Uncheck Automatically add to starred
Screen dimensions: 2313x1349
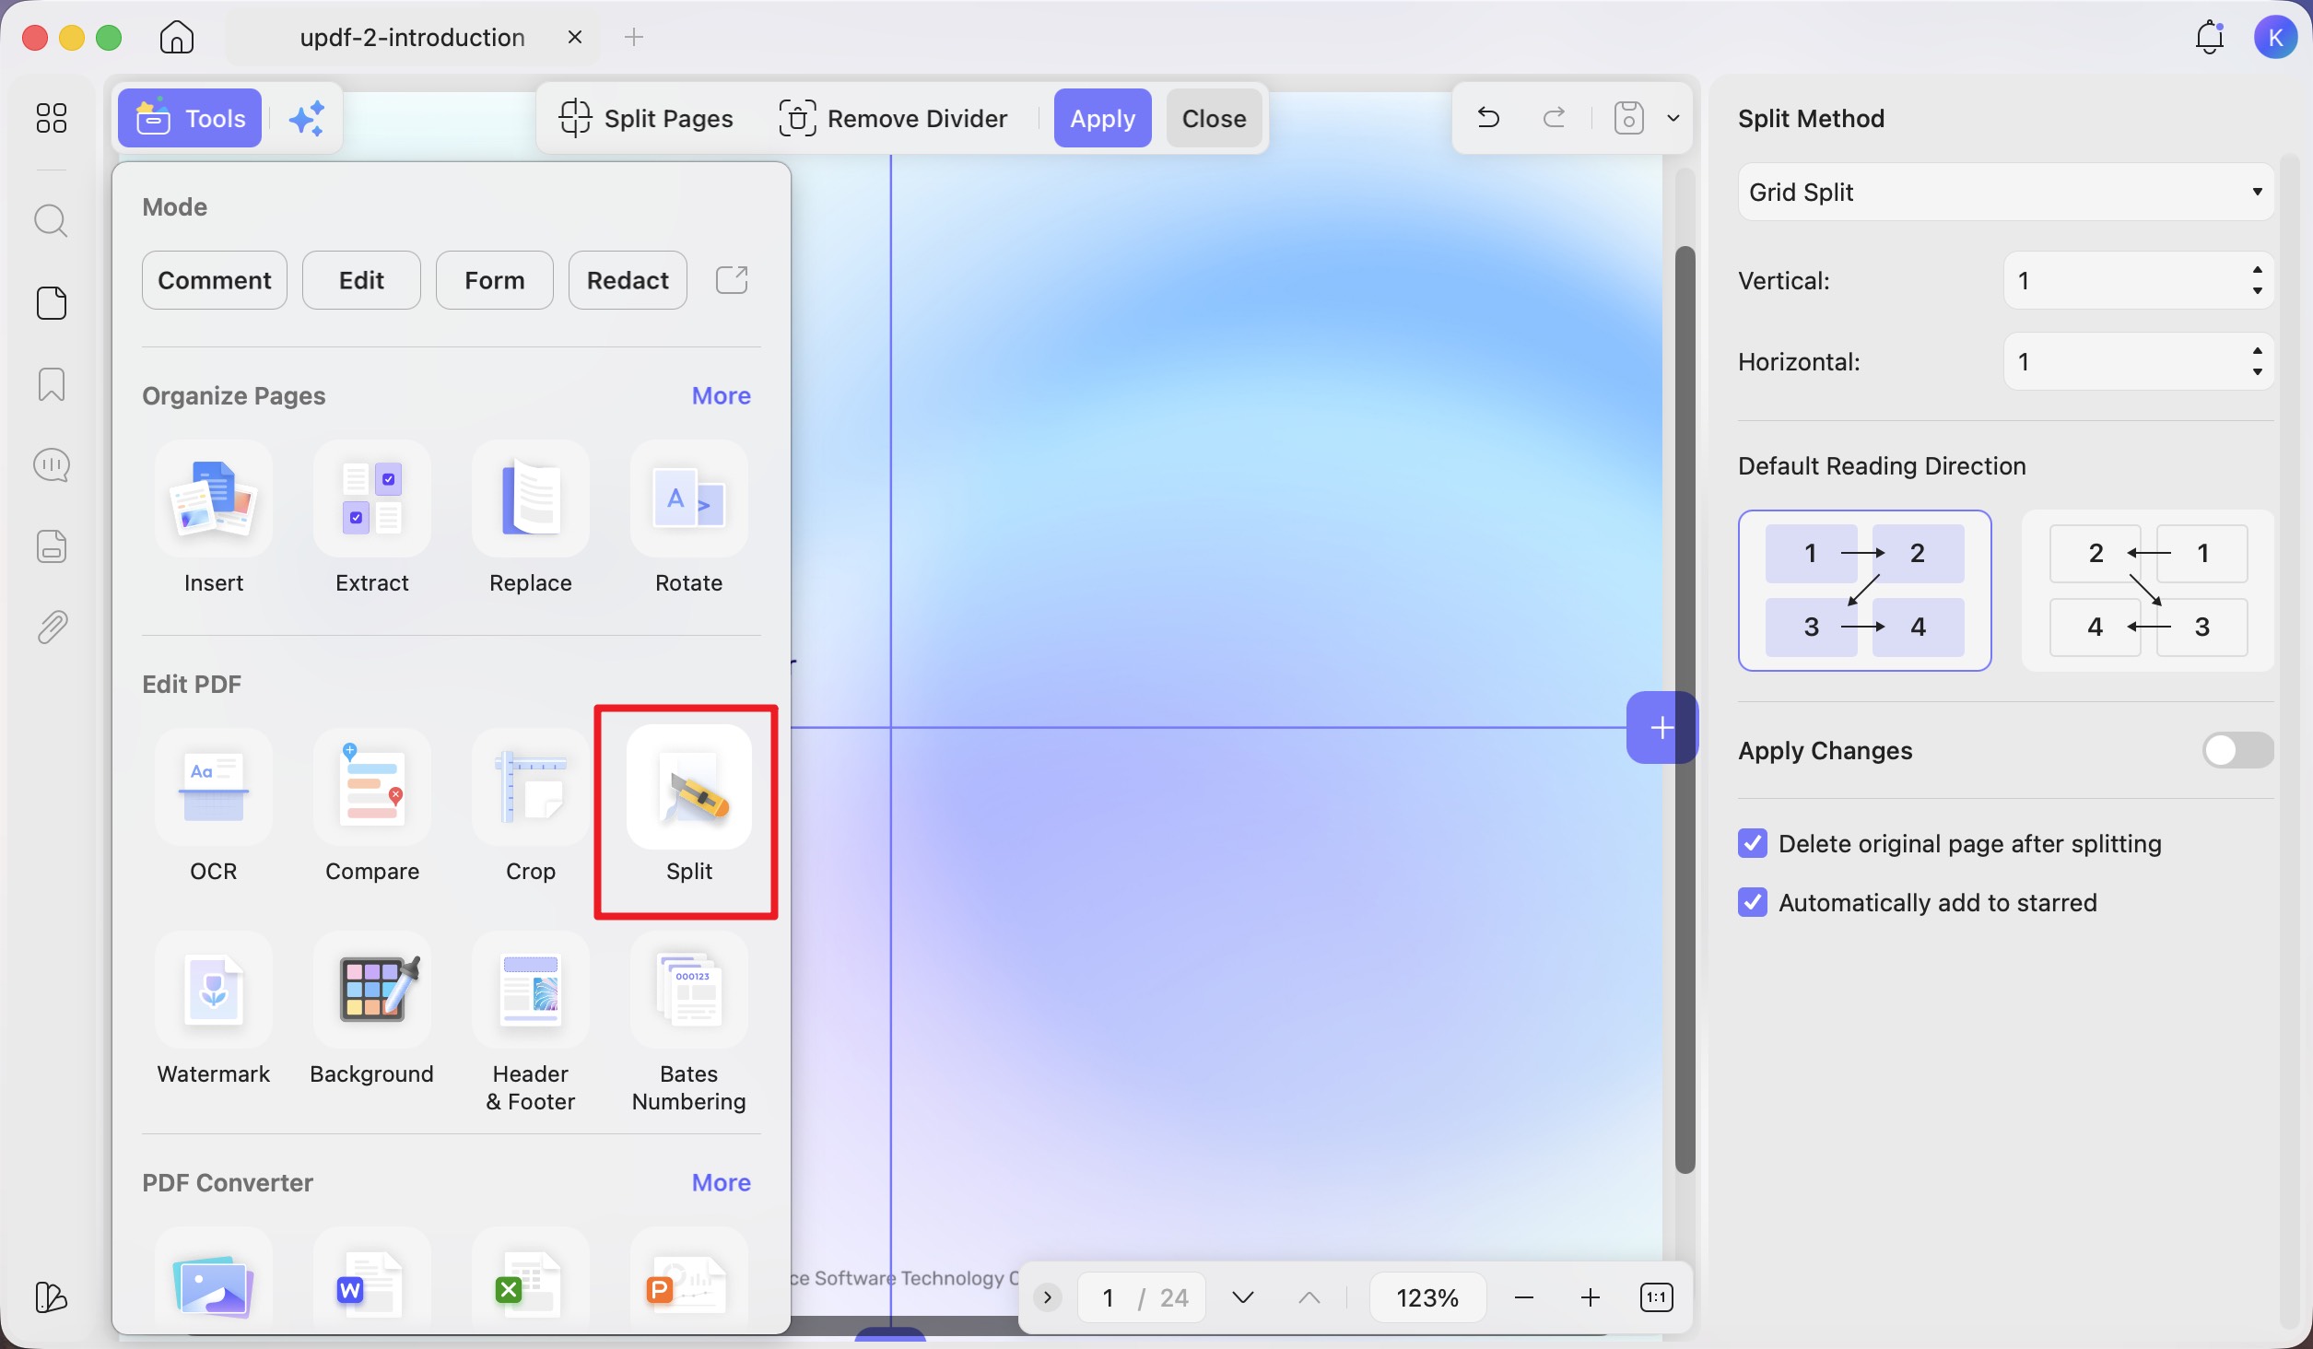(x=1753, y=902)
